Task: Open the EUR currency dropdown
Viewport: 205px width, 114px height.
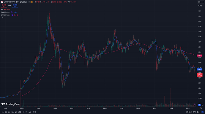Action: click(x=200, y=2)
